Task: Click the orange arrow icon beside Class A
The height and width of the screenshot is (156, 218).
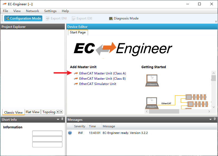Action: pyautogui.click(x=76, y=73)
